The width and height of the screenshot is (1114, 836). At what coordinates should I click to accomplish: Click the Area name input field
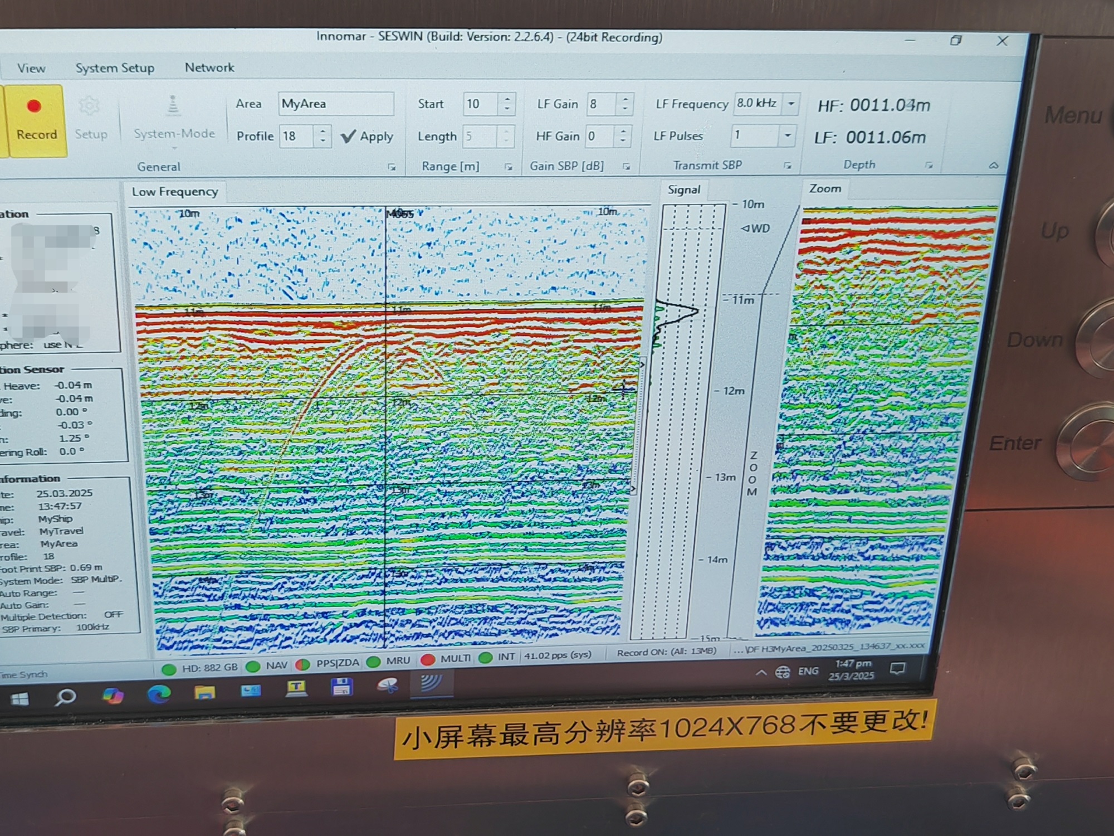(x=336, y=104)
